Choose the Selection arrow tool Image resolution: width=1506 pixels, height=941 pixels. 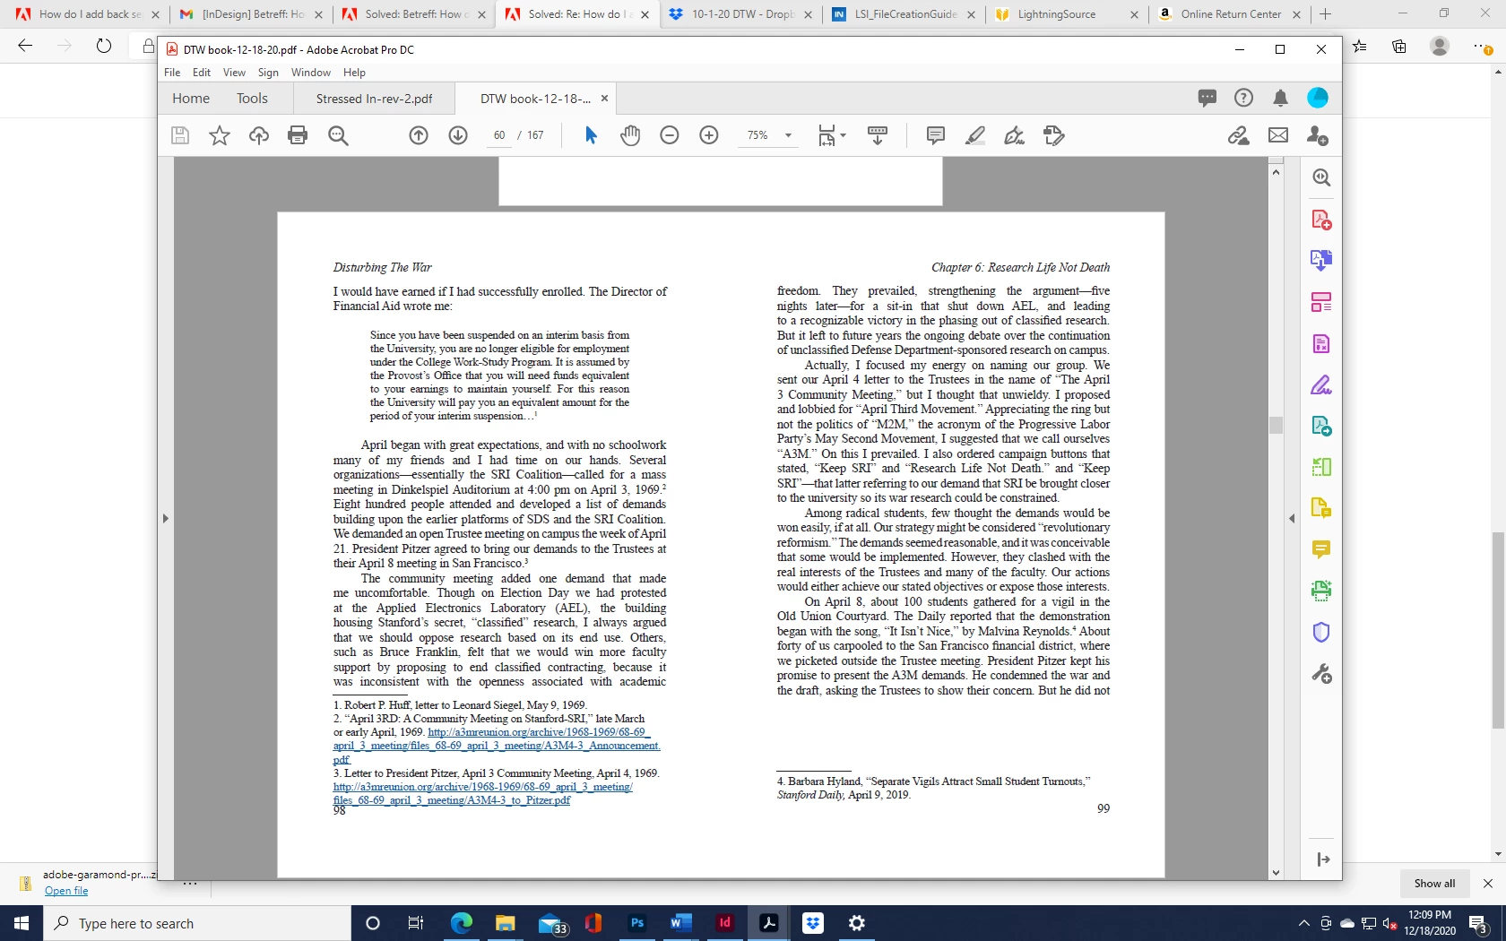click(591, 135)
